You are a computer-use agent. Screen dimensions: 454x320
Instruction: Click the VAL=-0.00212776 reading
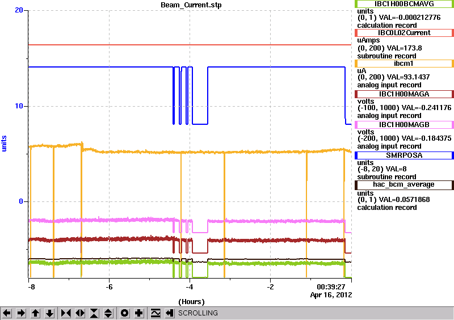point(410,18)
